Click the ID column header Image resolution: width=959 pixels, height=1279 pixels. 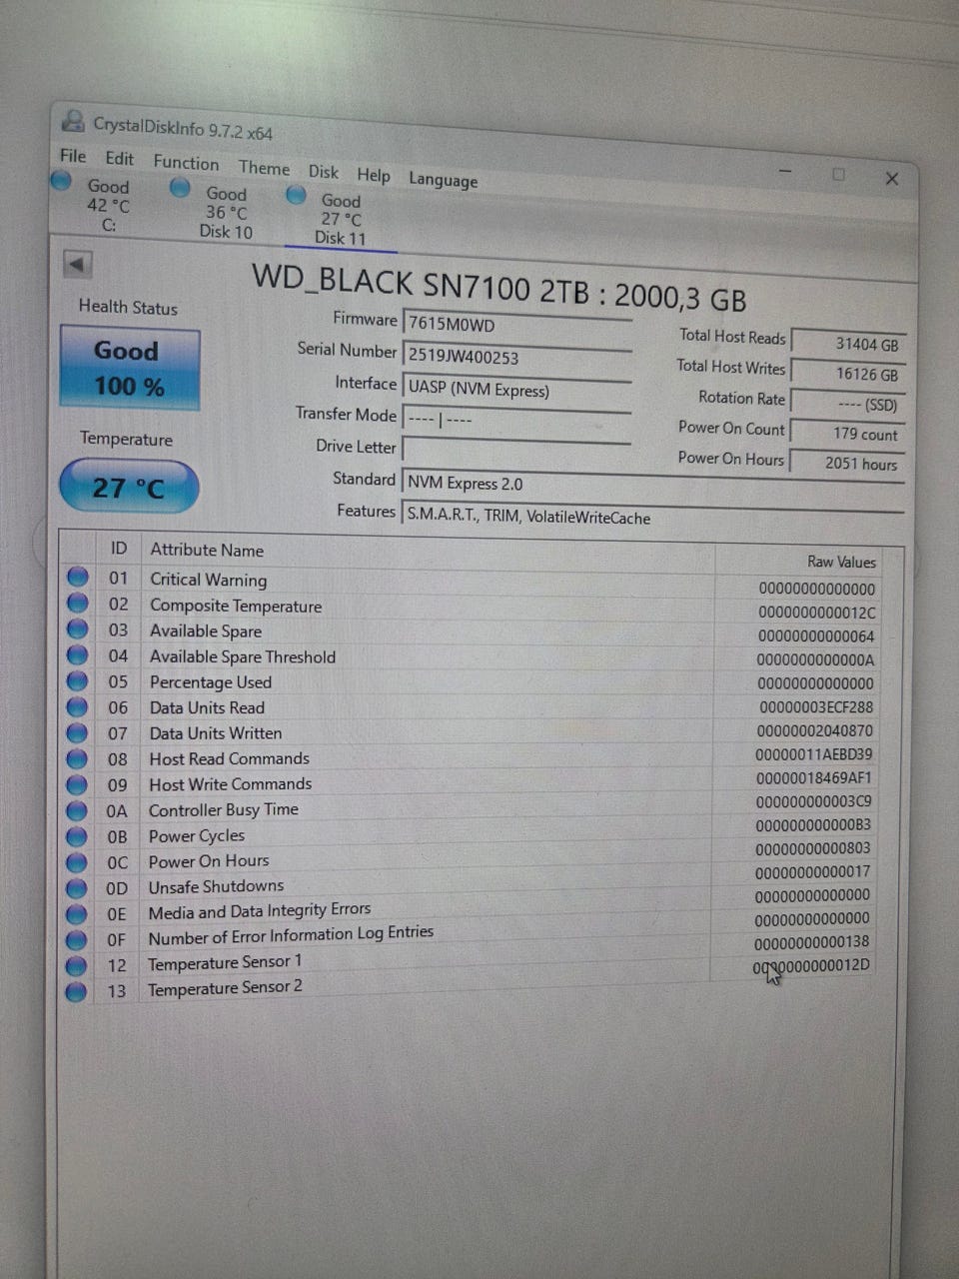(x=119, y=549)
